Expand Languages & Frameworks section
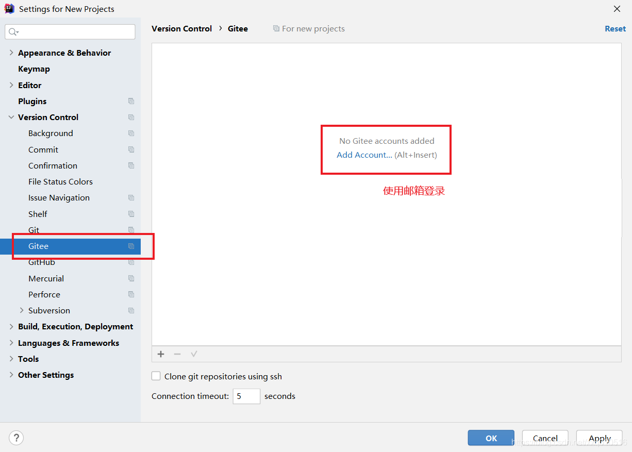Viewport: 632px width, 452px height. pos(11,343)
